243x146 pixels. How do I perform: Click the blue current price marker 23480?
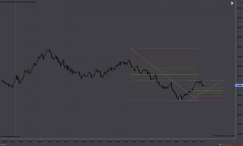coord(239,86)
